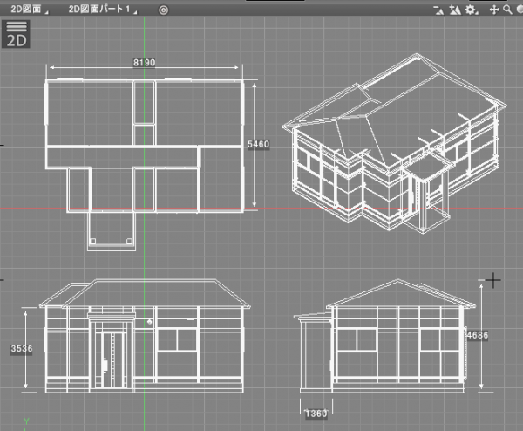Click the minus-triangle icon in top bar
Screen dimensions: 523x431
(x=439, y=10)
